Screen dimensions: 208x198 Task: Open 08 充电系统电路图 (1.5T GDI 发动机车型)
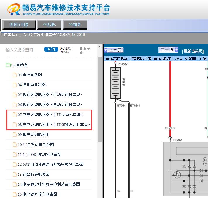[54, 124]
